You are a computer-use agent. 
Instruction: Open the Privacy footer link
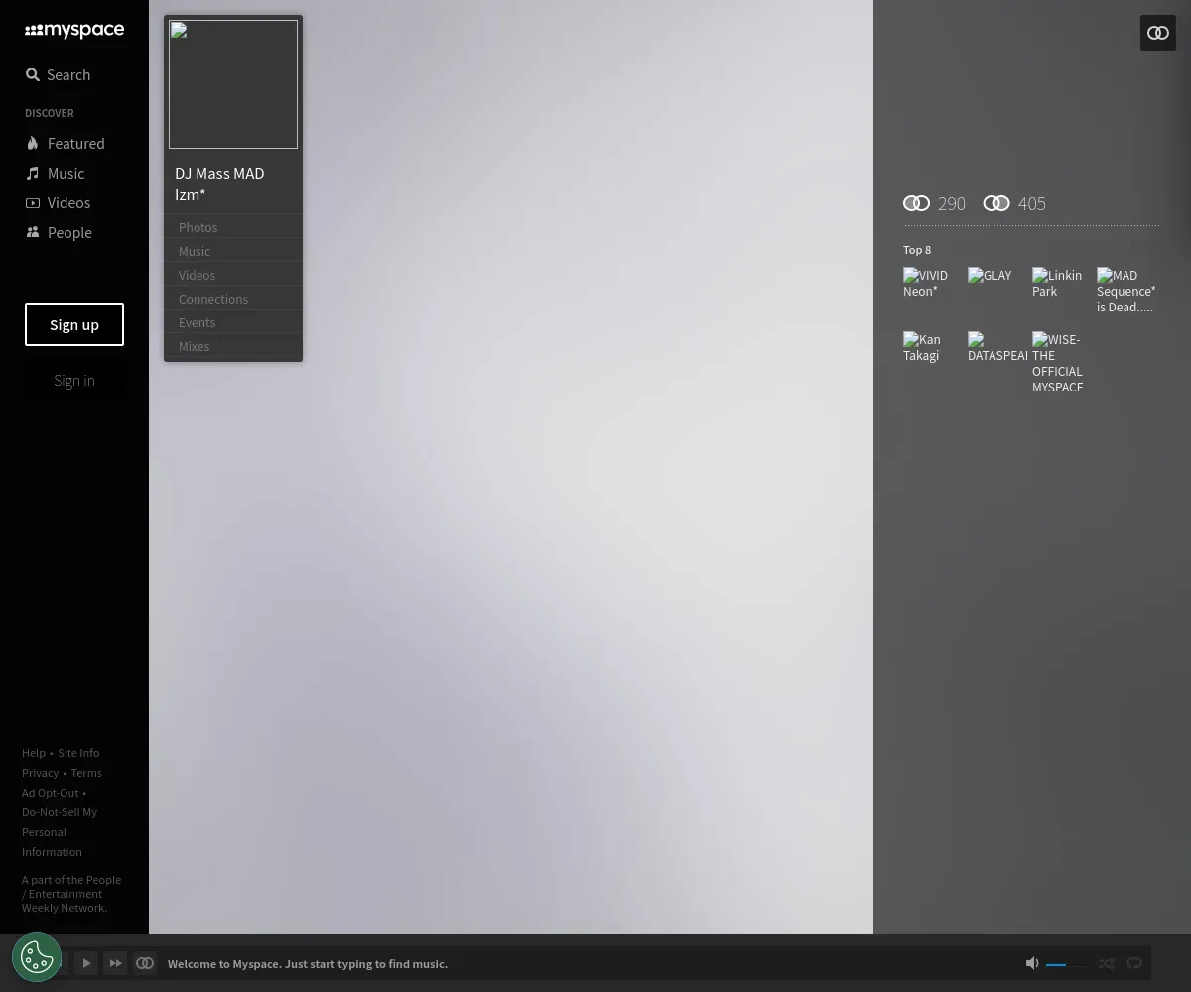[x=41, y=773]
